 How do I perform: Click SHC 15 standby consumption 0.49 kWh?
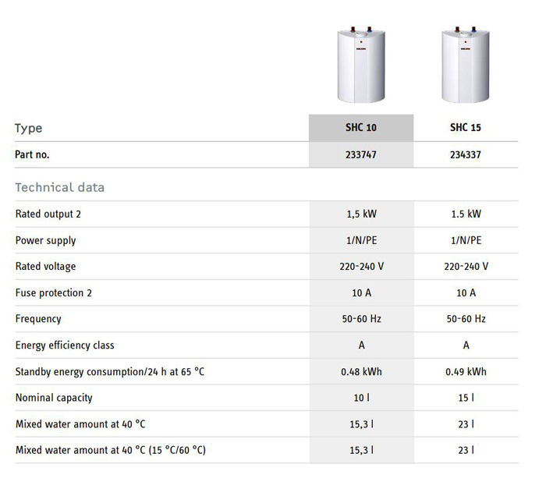pyautogui.click(x=466, y=371)
